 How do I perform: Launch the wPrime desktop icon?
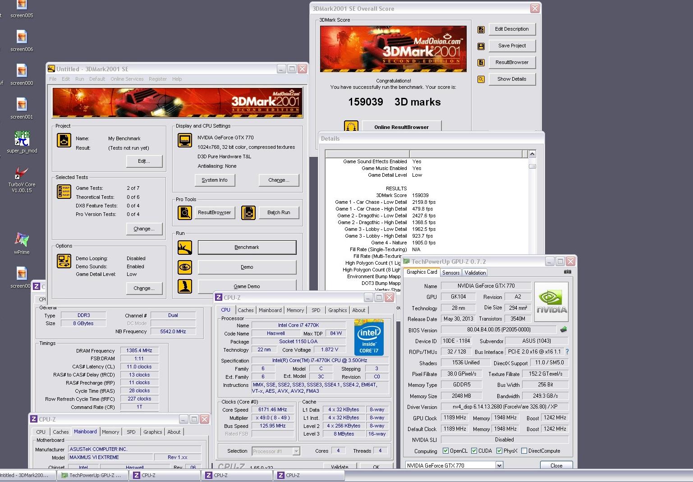tap(22, 243)
